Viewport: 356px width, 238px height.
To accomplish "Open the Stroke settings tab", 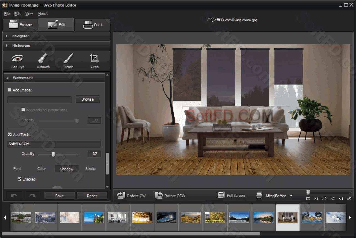I will (x=91, y=169).
